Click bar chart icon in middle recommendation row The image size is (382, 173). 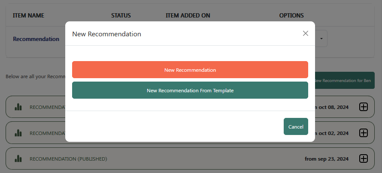tap(18, 133)
